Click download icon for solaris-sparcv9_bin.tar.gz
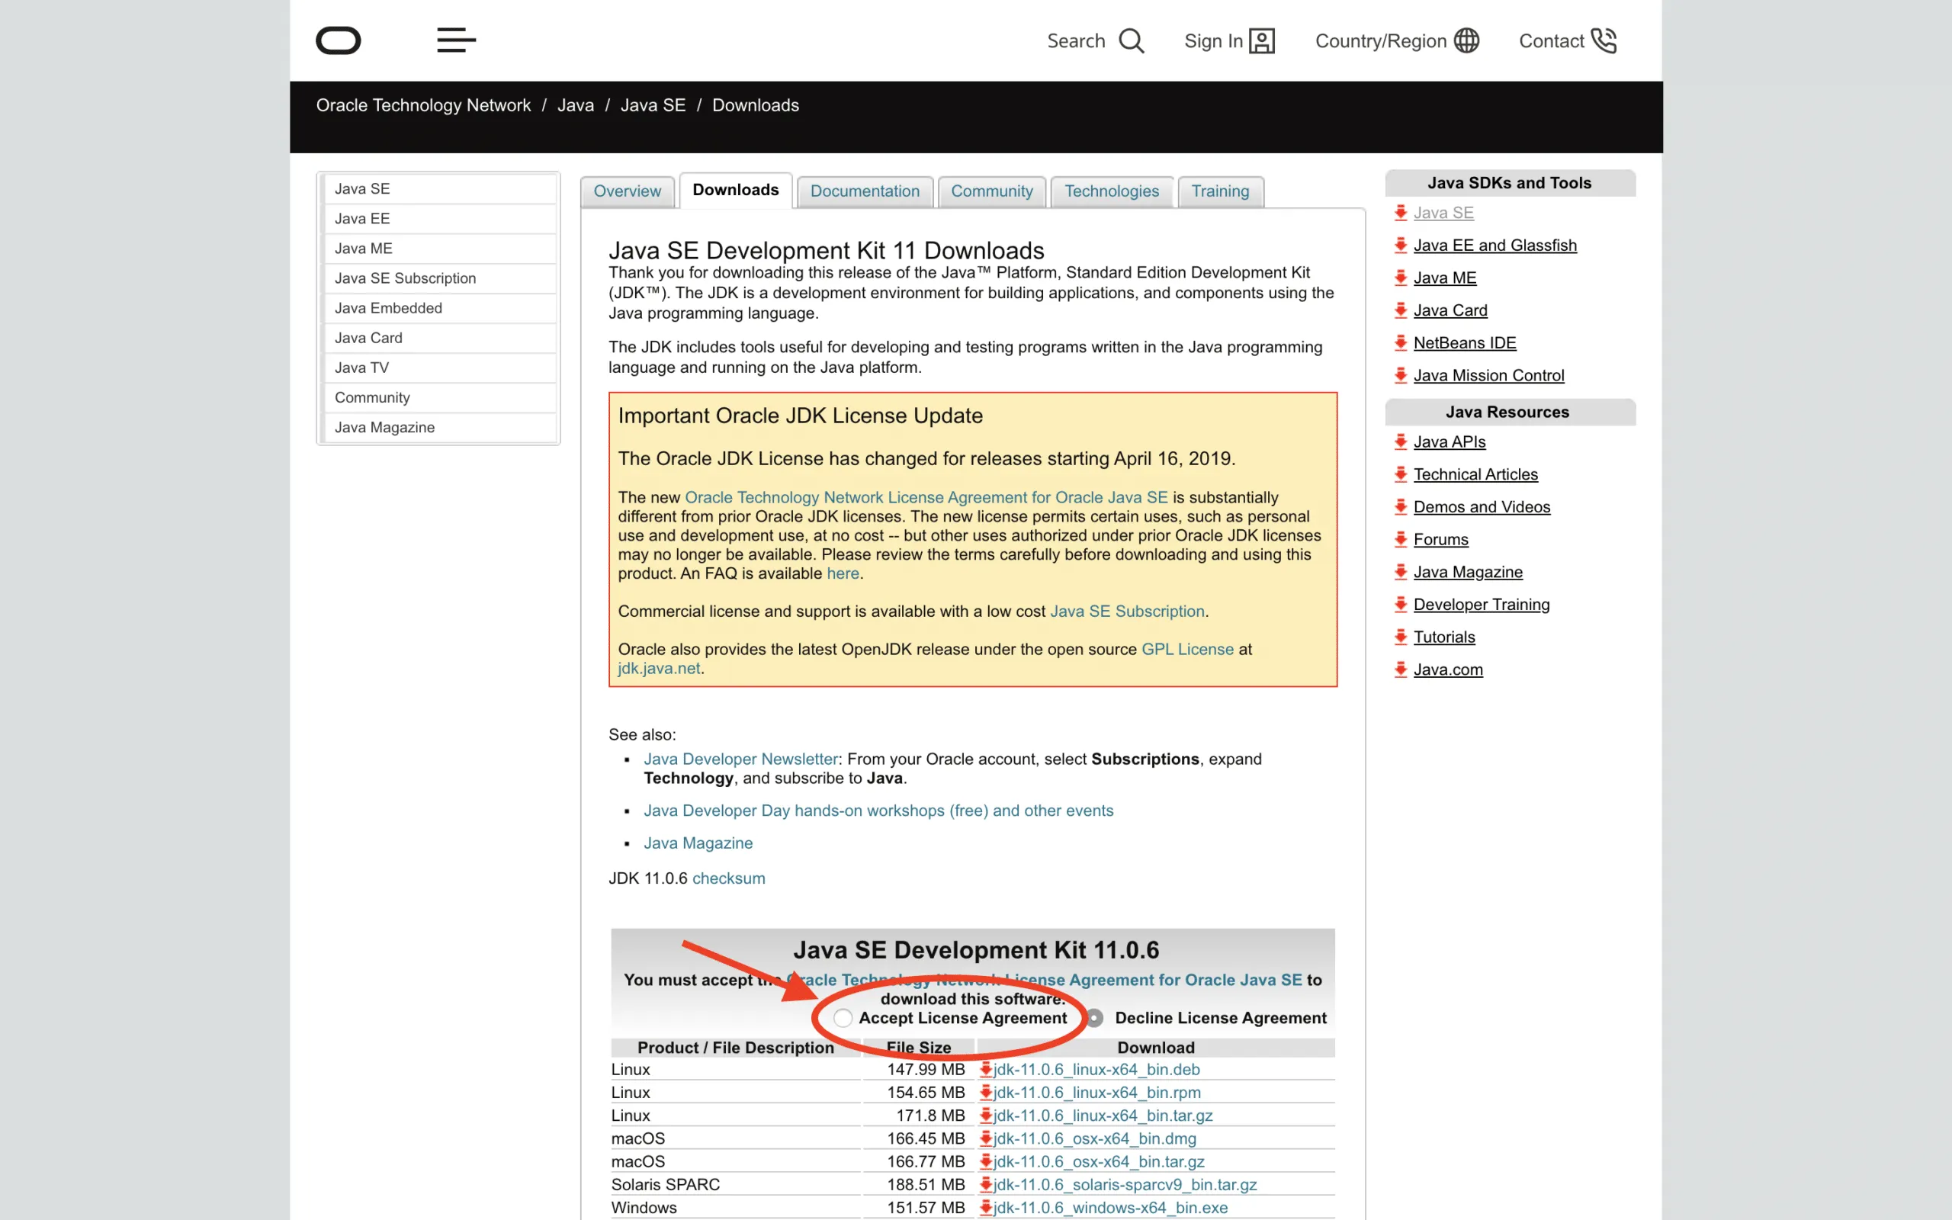Viewport: 1952px width, 1220px height. tap(986, 1184)
